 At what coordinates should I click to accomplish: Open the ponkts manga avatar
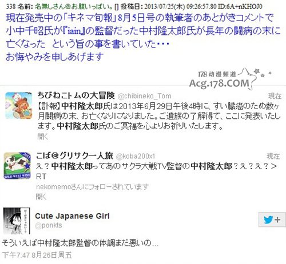click(17, 221)
